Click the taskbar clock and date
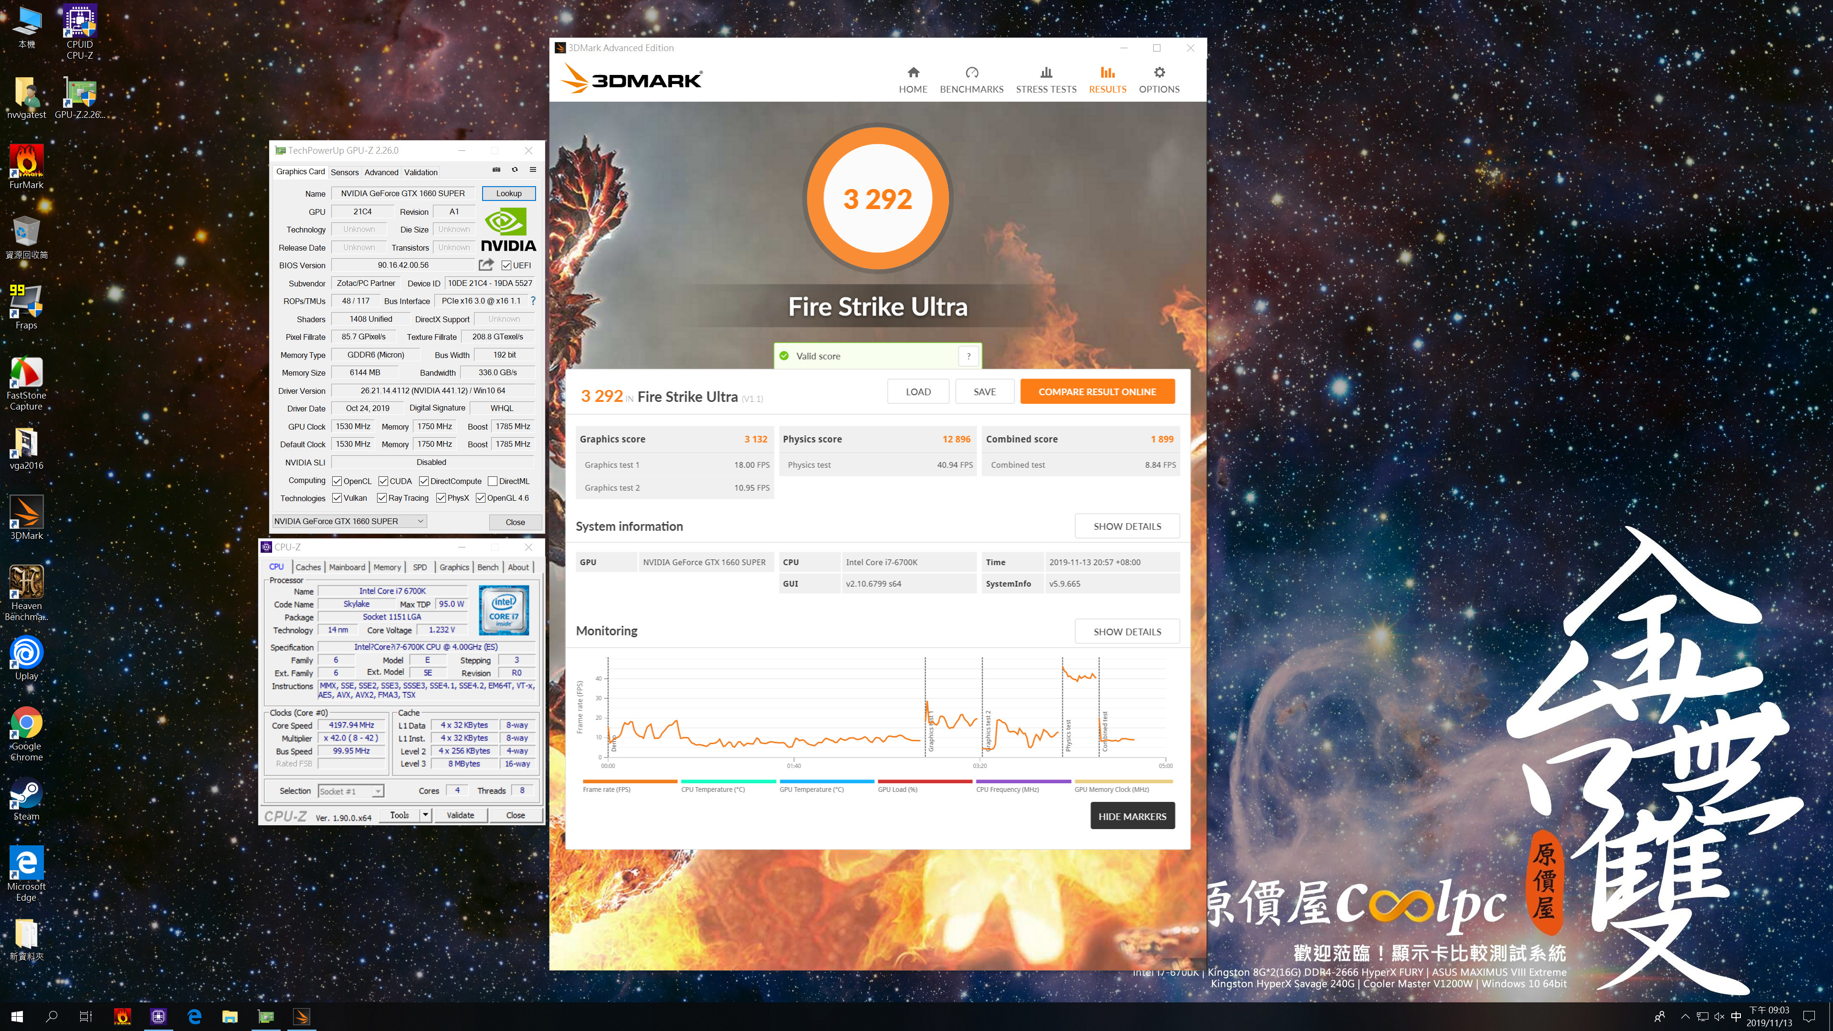 (x=1769, y=1017)
